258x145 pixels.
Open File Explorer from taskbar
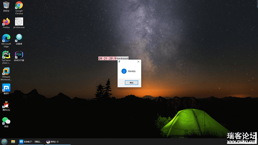(x=13, y=141)
